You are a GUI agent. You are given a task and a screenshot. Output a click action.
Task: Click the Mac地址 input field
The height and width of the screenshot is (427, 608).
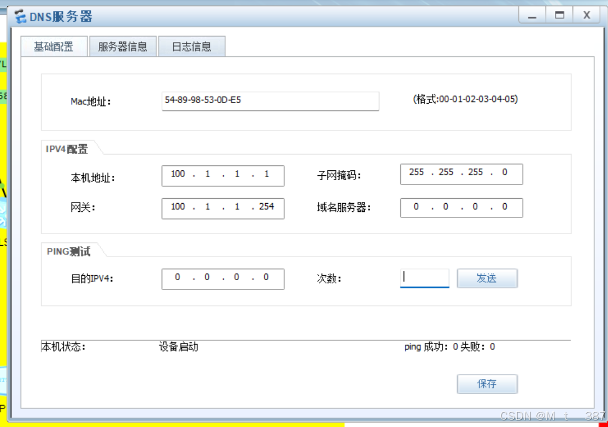tap(270, 101)
